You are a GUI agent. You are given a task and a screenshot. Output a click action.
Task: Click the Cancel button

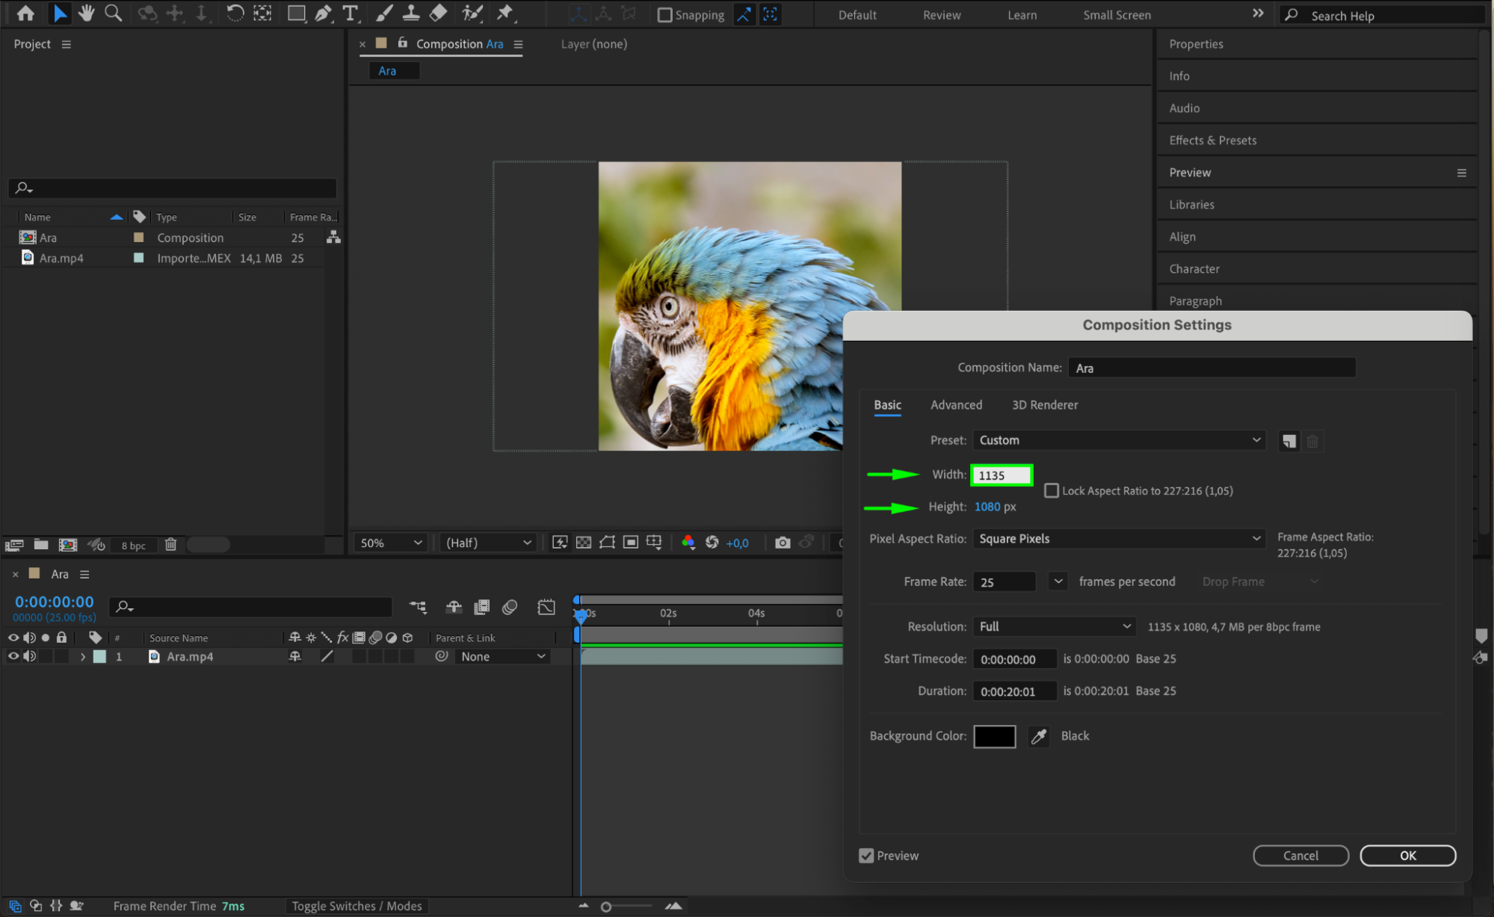pyautogui.click(x=1300, y=856)
